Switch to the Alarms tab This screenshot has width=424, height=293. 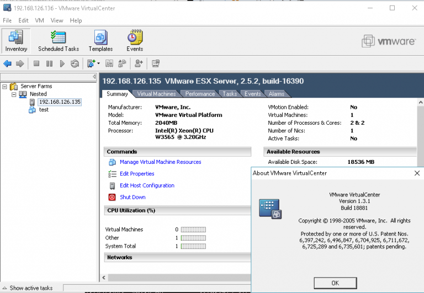(277, 94)
